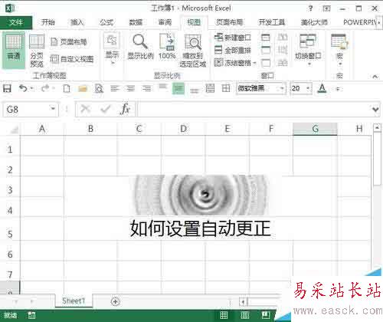Click the New blank workbook icon
This screenshot has height=322, width=383.
67,89
